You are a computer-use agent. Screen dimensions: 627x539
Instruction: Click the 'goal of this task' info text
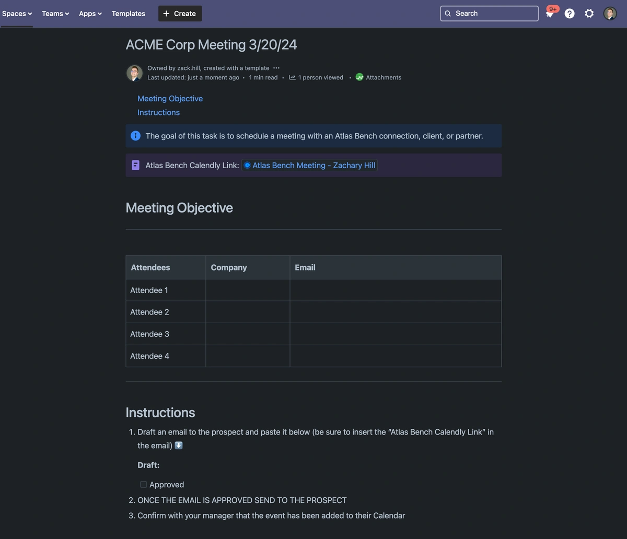coord(314,136)
